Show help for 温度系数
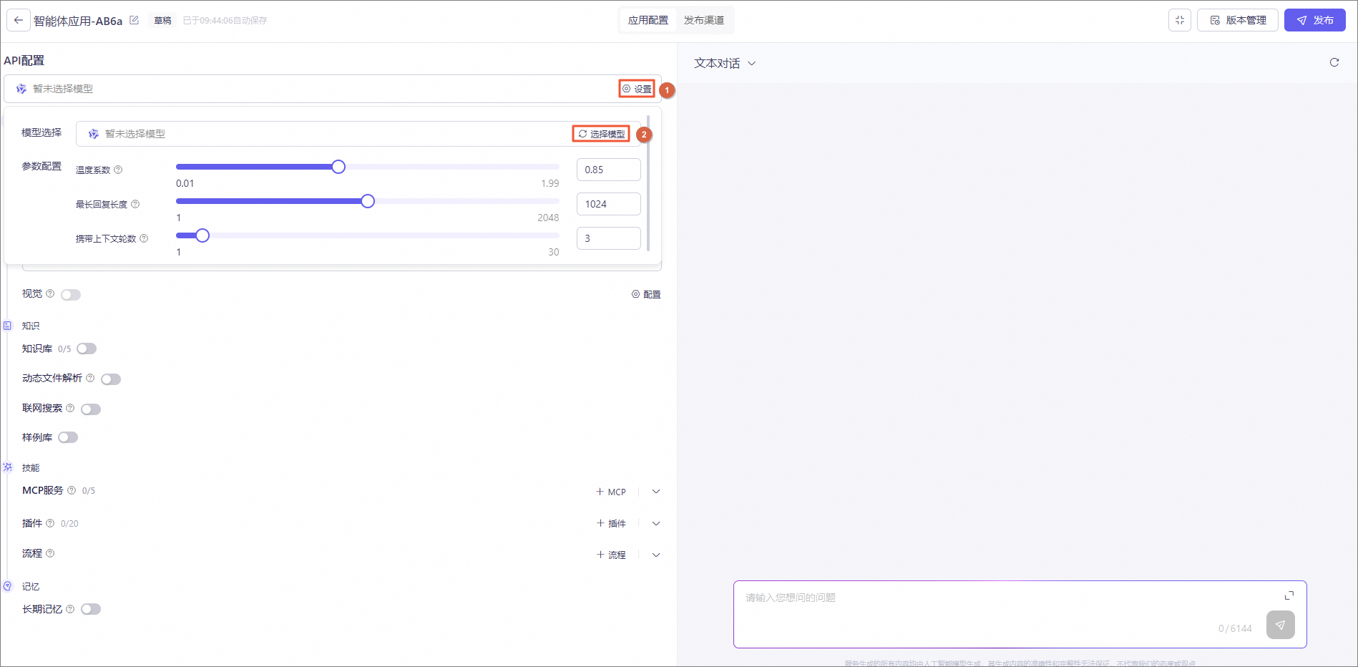The height and width of the screenshot is (667, 1358). point(118,170)
